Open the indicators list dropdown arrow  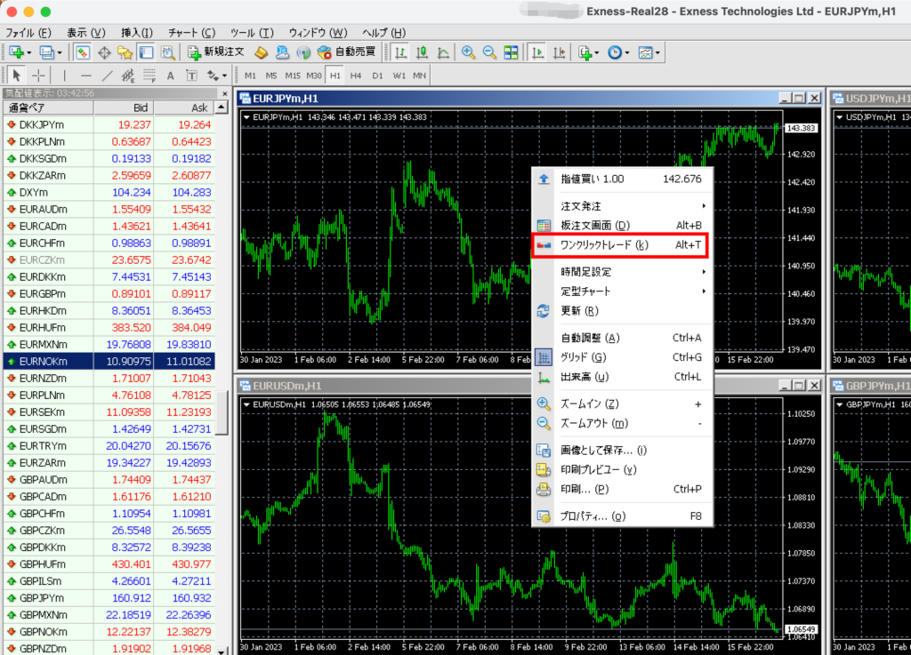coord(596,52)
